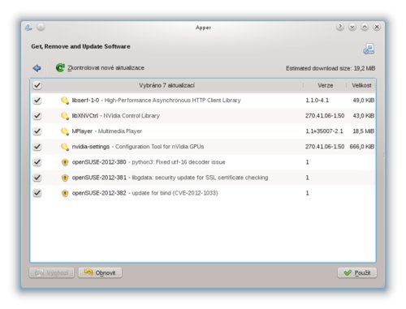Viewport: 406px width, 309px height.
Task: Click the openSUSE-2012-380 security shield icon
Action: [x=65, y=162]
